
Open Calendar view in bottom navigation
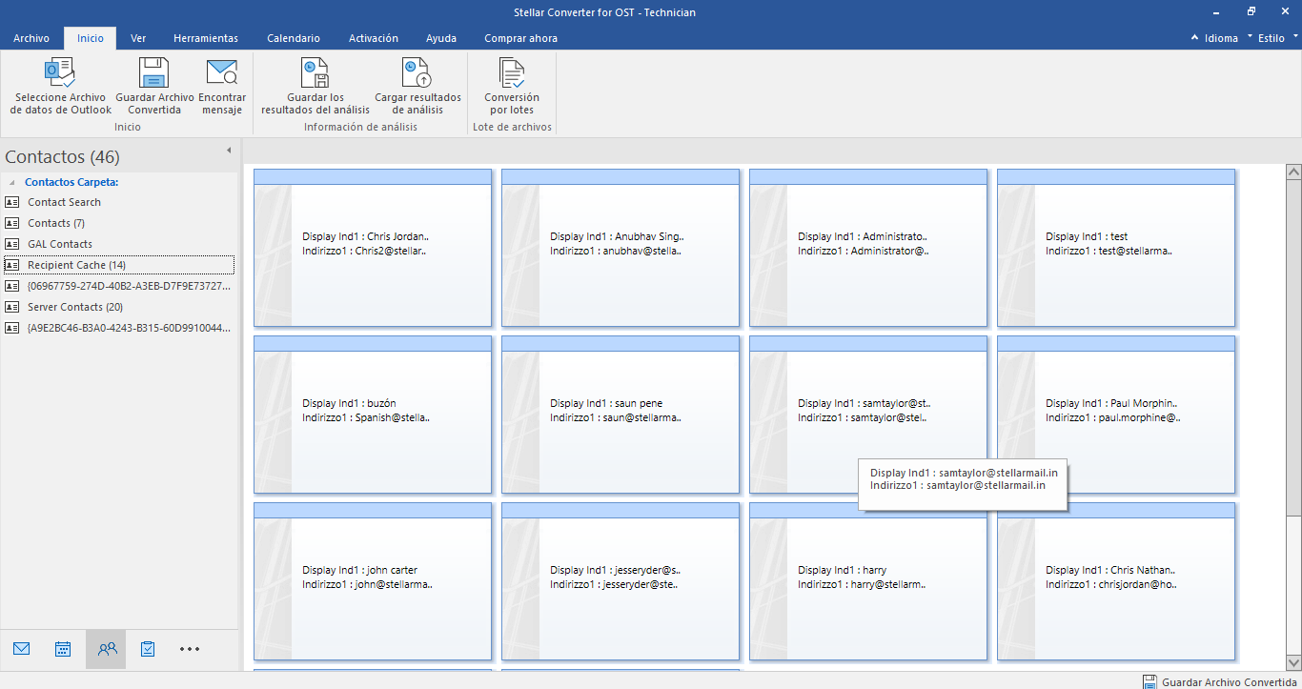click(63, 649)
